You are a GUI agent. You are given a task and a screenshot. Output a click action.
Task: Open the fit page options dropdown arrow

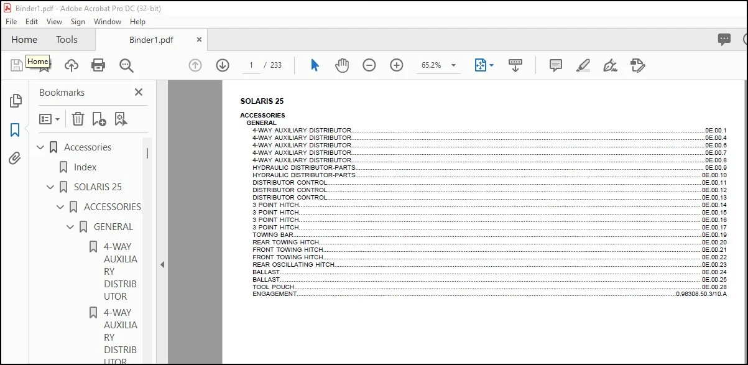click(492, 65)
